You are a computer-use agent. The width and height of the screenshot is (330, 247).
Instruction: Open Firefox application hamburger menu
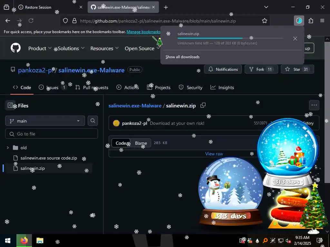322,21
